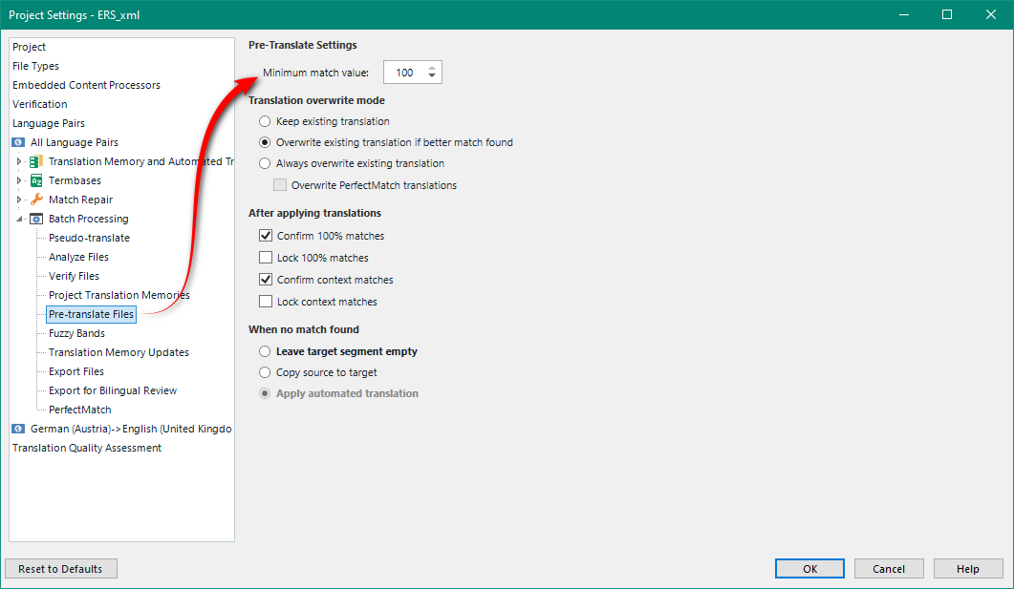Click Reset to Defaults button

pos(61,569)
